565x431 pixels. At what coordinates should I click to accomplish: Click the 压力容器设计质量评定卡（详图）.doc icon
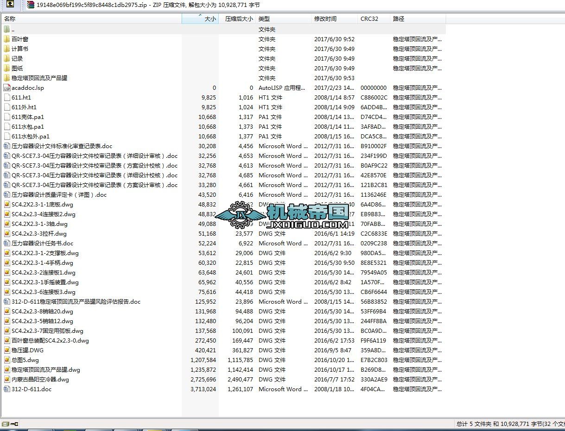(x=6, y=194)
